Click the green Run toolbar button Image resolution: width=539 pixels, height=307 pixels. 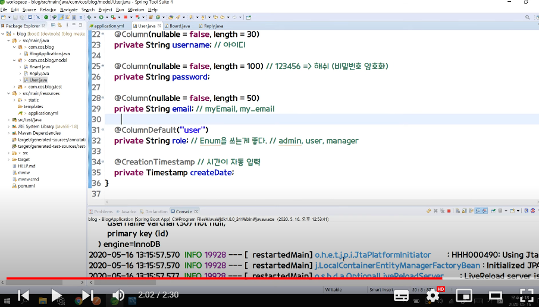tap(101, 17)
